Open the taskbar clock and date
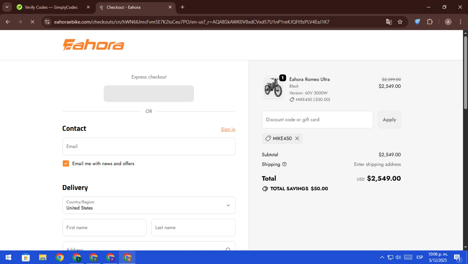 (438, 257)
